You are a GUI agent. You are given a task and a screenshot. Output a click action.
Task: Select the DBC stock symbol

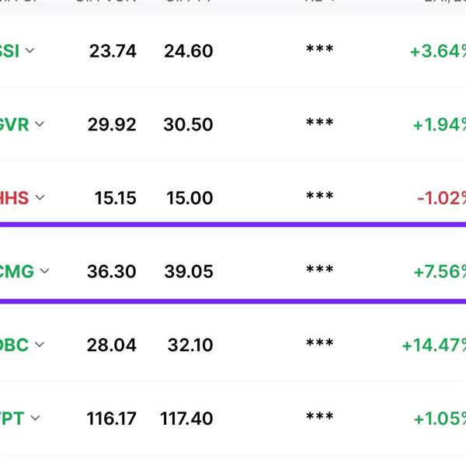pyautogui.click(x=14, y=345)
